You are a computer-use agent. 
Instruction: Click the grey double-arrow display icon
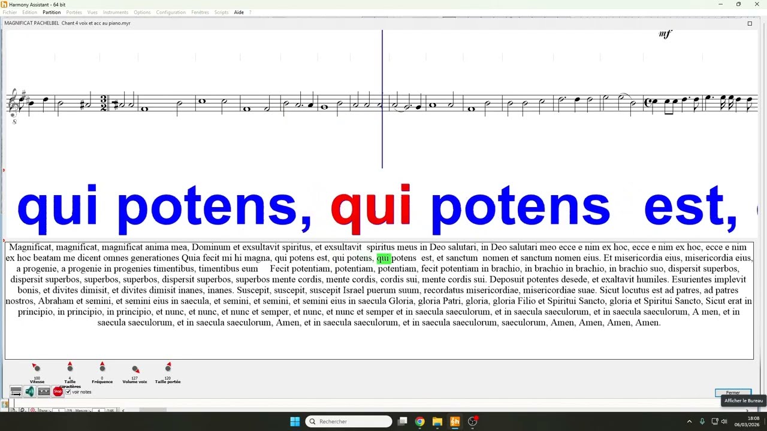44,391
